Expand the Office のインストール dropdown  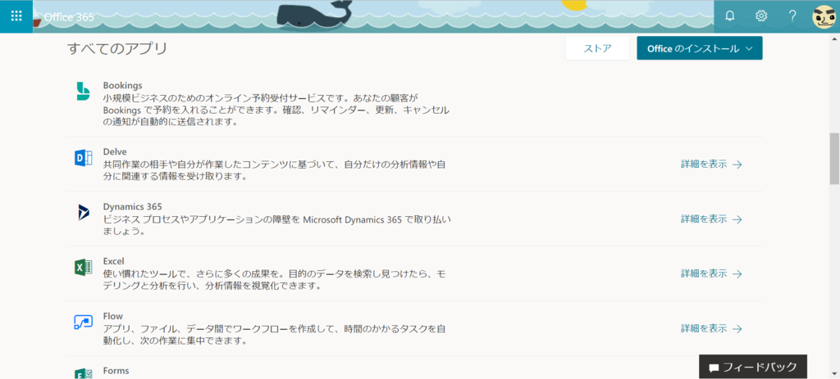click(x=700, y=48)
